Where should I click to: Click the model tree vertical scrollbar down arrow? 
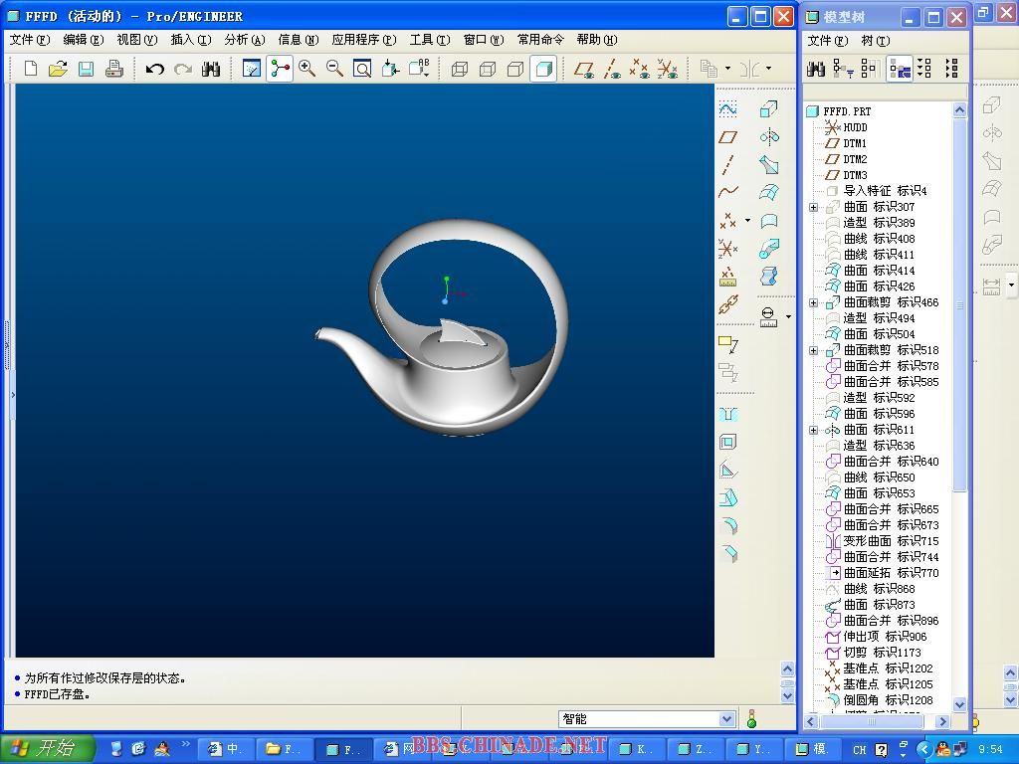pyautogui.click(x=959, y=704)
